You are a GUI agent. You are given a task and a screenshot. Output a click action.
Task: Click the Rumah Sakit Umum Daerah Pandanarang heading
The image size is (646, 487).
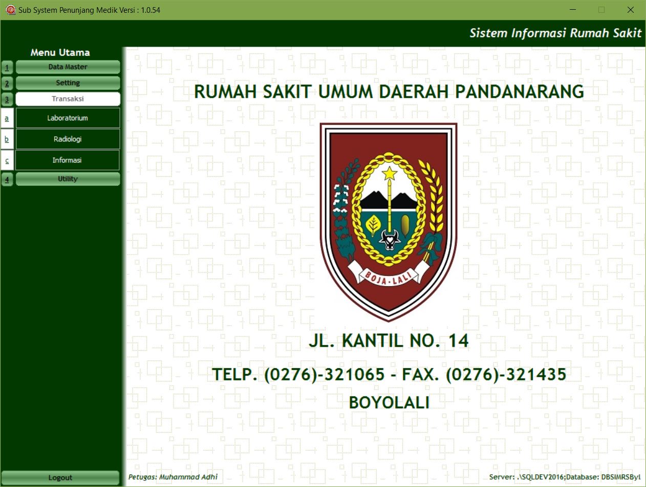click(x=389, y=92)
